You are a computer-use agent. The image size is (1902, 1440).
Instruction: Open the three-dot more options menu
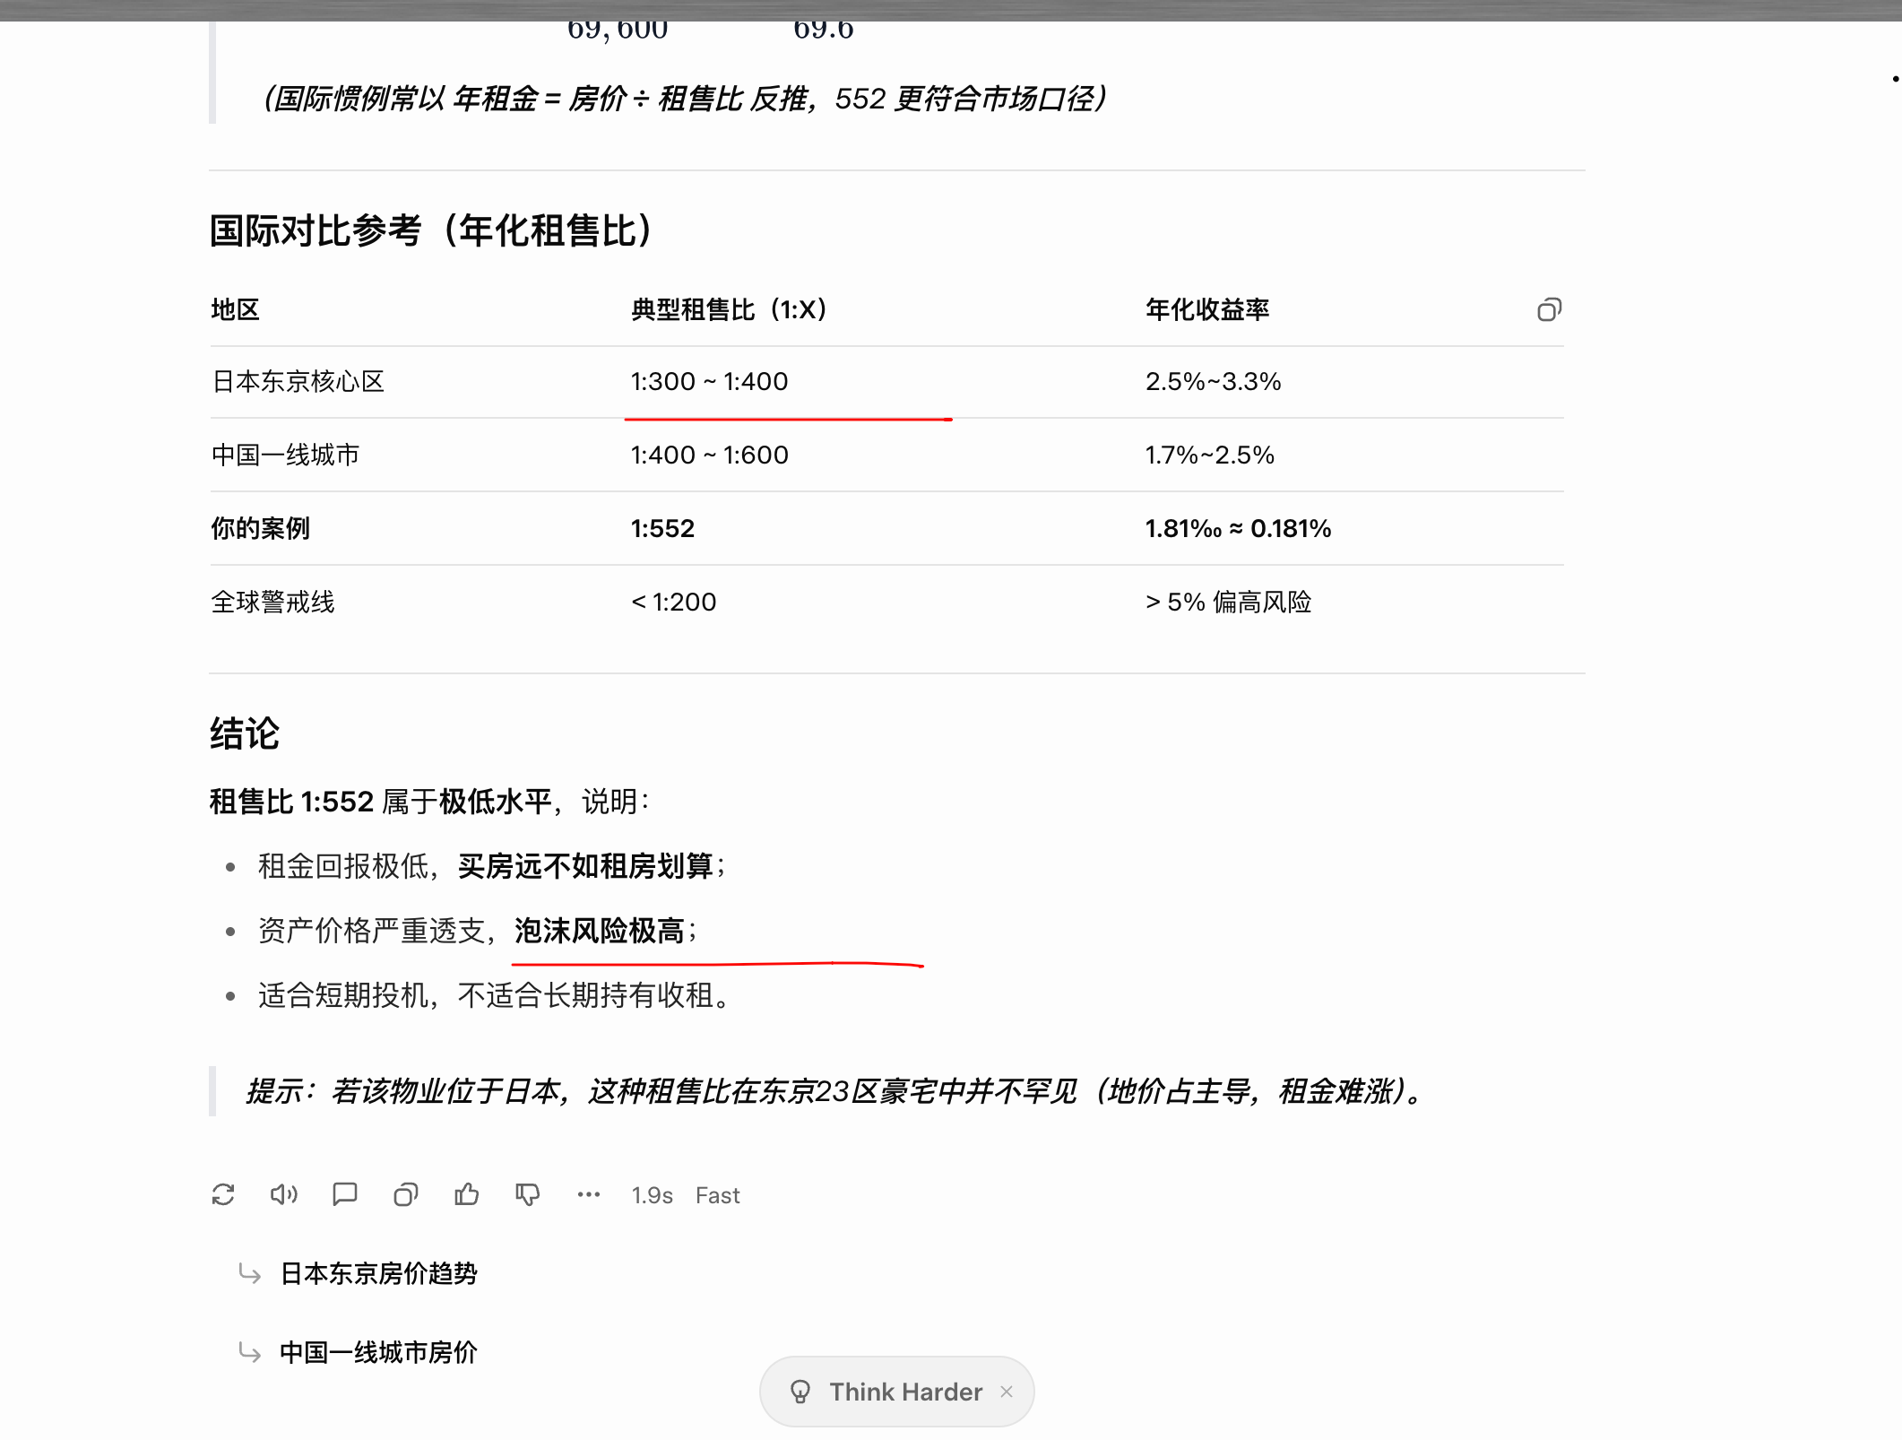tap(589, 1194)
